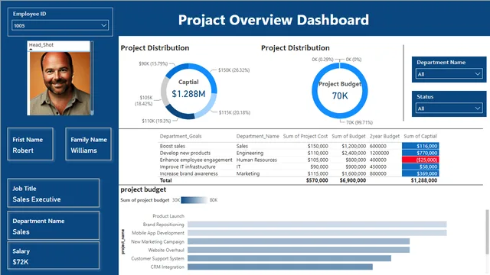This screenshot has width=490, height=275.
Task: Click the Product Launch axis label
Action: (168, 215)
